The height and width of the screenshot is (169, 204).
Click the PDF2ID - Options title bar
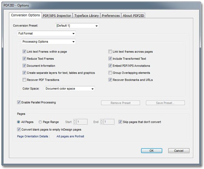(x=101, y=5)
